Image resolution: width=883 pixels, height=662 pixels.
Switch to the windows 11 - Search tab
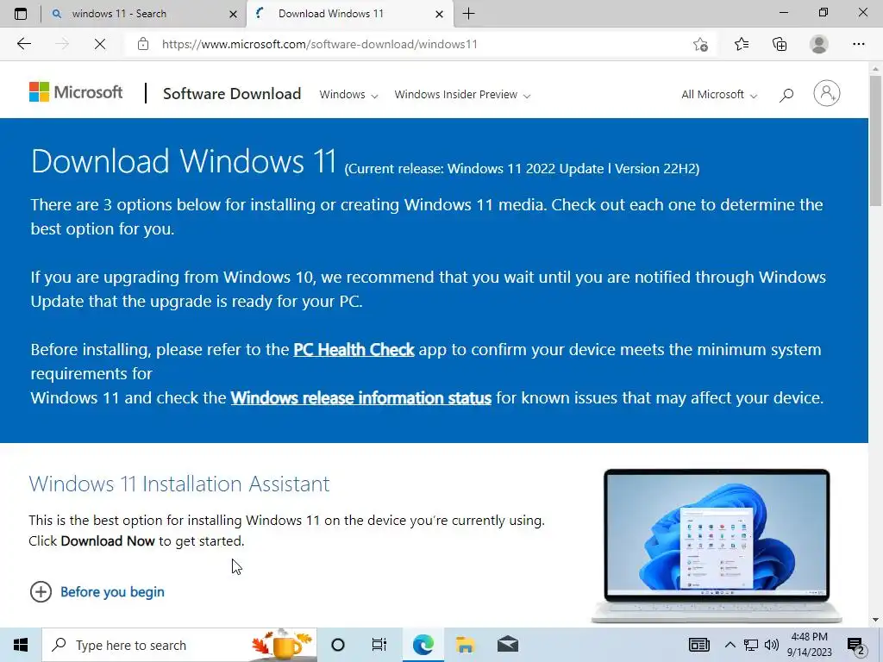click(x=144, y=14)
